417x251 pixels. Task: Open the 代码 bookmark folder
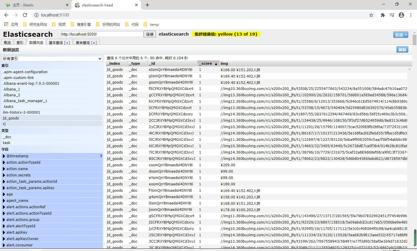[132, 25]
